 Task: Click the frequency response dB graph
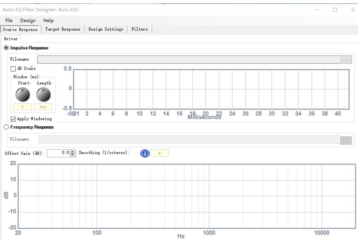tap(187, 196)
